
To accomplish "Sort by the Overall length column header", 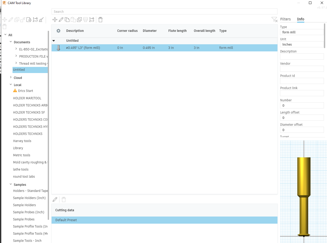I will pos(204,31).
